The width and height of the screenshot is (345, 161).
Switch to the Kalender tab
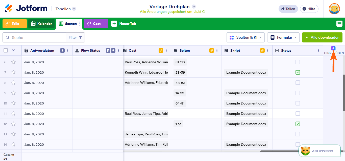pos(41,24)
